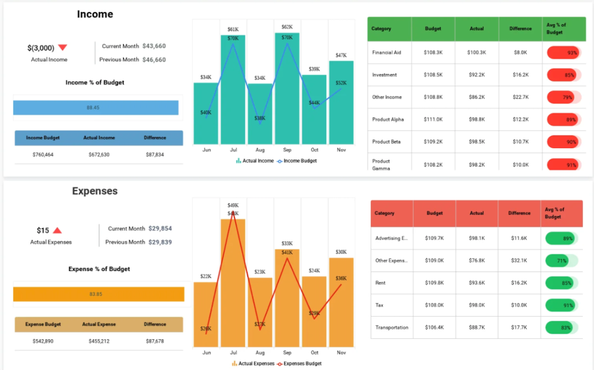This screenshot has height=370, width=594.
Task: Sort expenses table by Difference header
Action: tap(519, 214)
